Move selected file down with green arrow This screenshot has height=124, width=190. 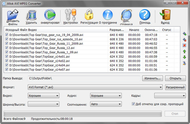point(185,57)
